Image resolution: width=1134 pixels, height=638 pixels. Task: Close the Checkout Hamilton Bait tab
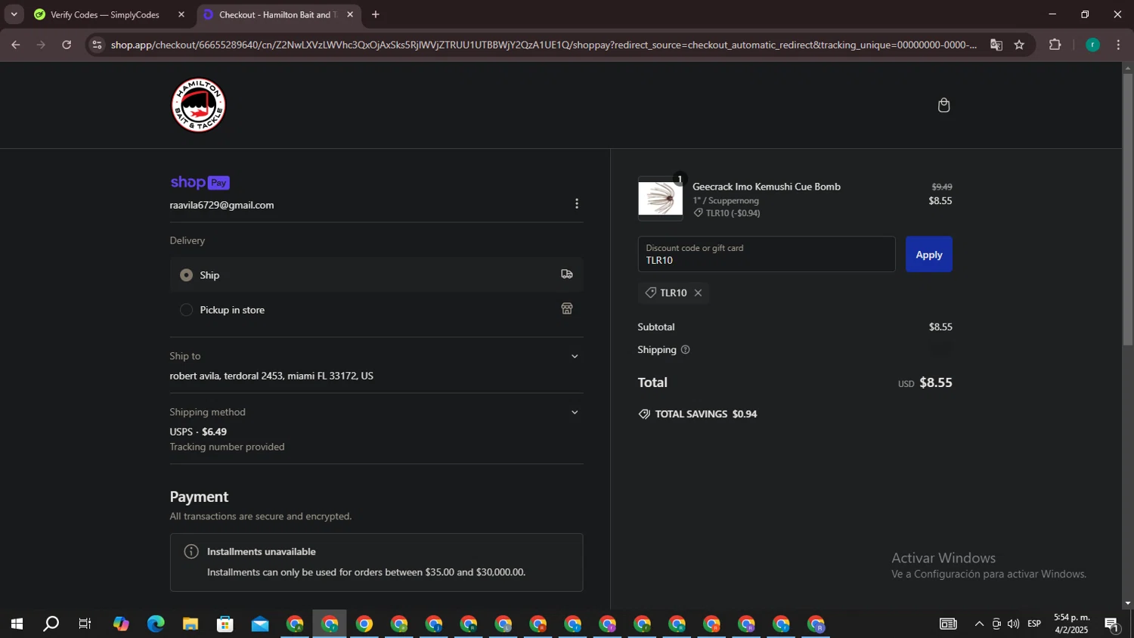(x=350, y=14)
